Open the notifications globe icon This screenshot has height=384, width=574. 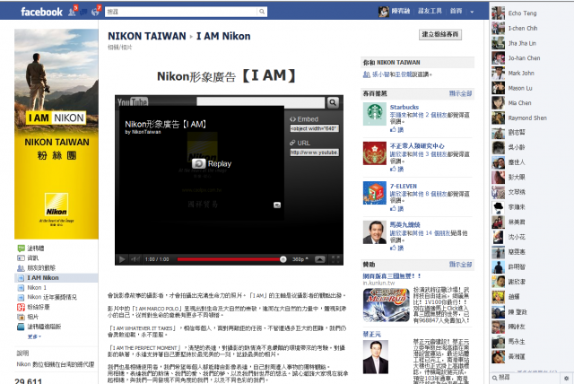pos(96,12)
